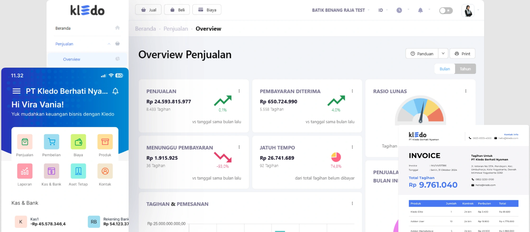Switch the period view to Bulan
This screenshot has height=232, width=530.
pos(445,69)
